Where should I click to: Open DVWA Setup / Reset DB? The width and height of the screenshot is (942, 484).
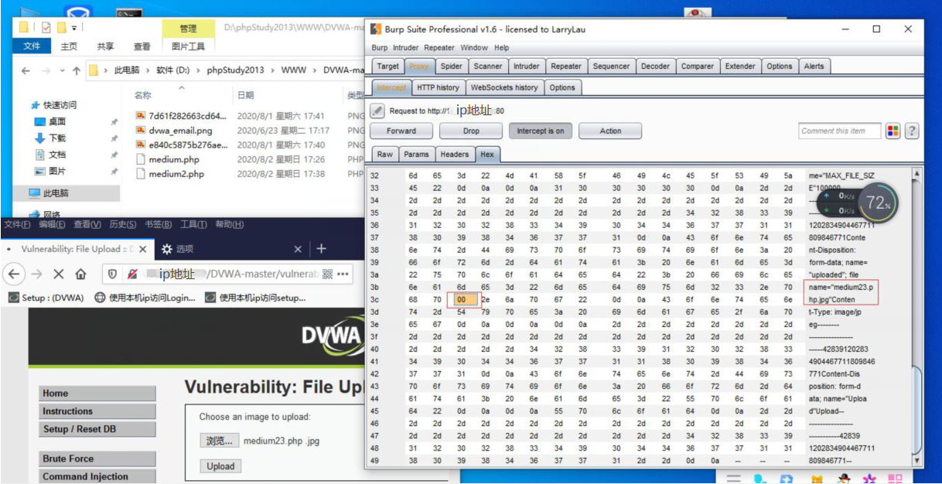(x=97, y=429)
